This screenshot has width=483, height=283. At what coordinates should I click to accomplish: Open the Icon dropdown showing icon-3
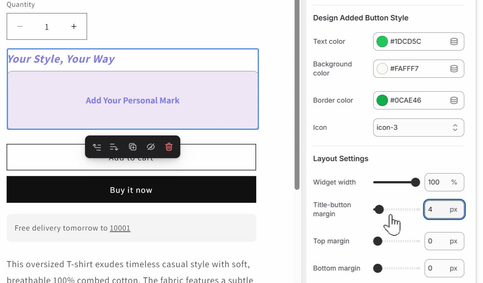click(418, 128)
